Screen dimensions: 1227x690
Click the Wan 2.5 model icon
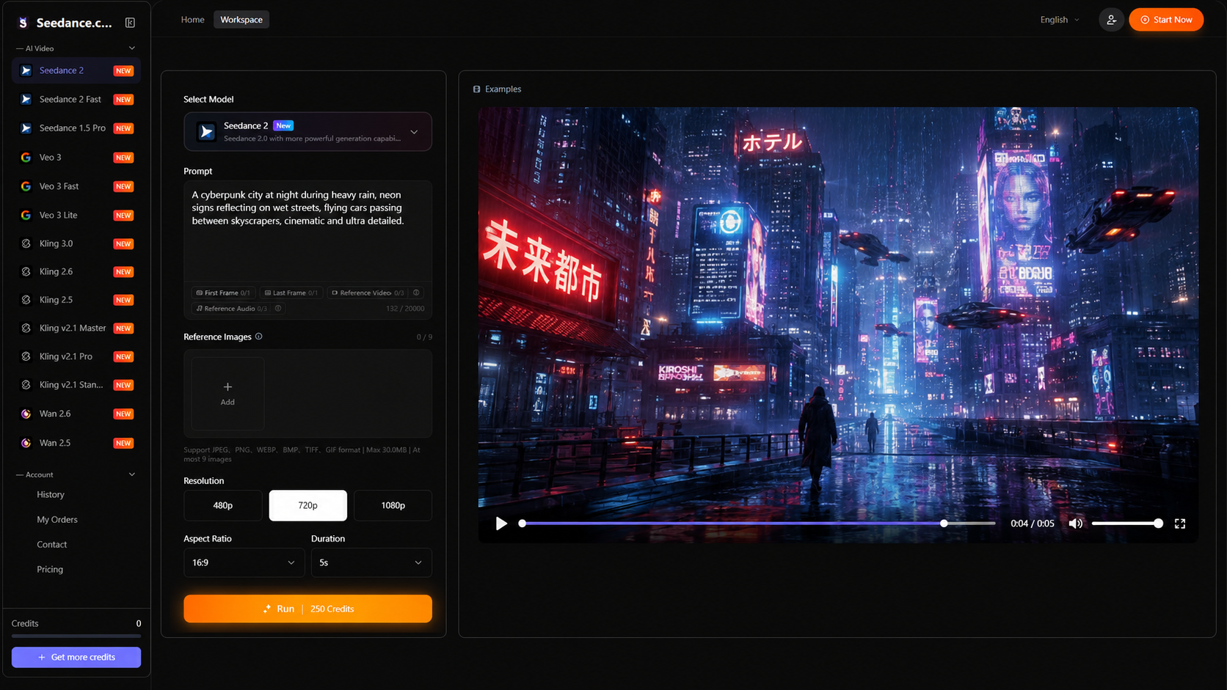click(26, 443)
